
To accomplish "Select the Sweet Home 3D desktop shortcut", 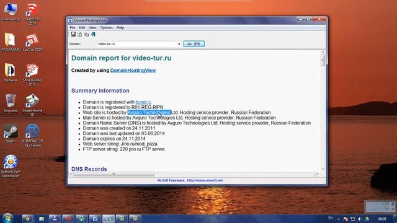I will pos(32,105).
